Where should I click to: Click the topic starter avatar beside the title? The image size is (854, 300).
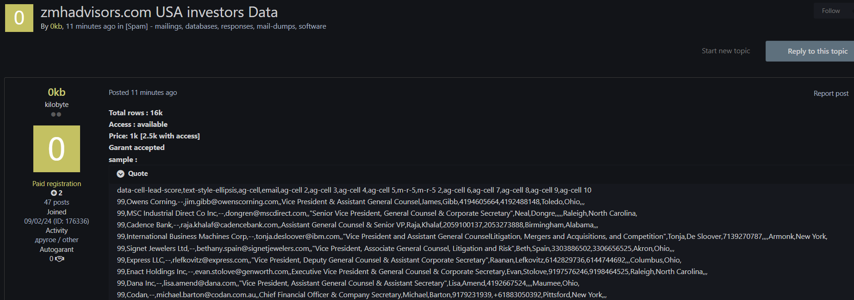(x=19, y=18)
